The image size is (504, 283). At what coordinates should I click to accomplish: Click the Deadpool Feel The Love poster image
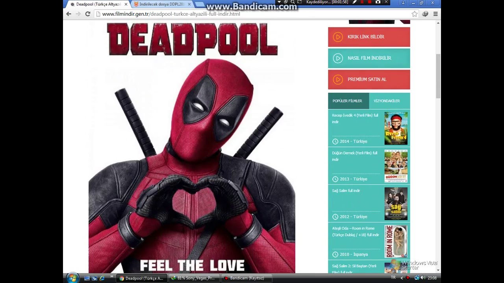tap(192, 147)
